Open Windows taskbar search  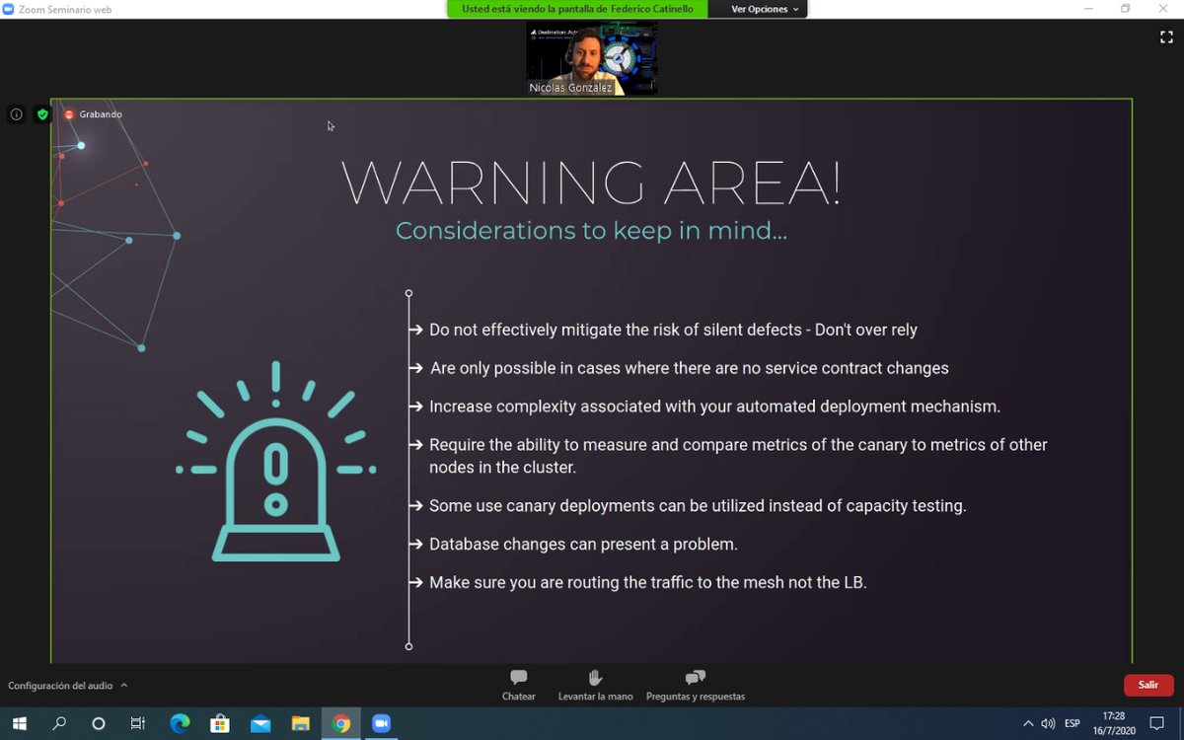[x=59, y=723]
